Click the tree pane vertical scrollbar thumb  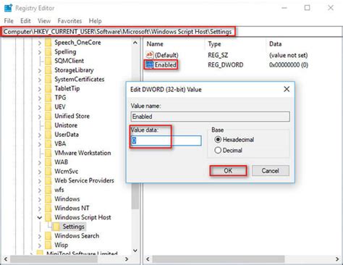(135, 197)
